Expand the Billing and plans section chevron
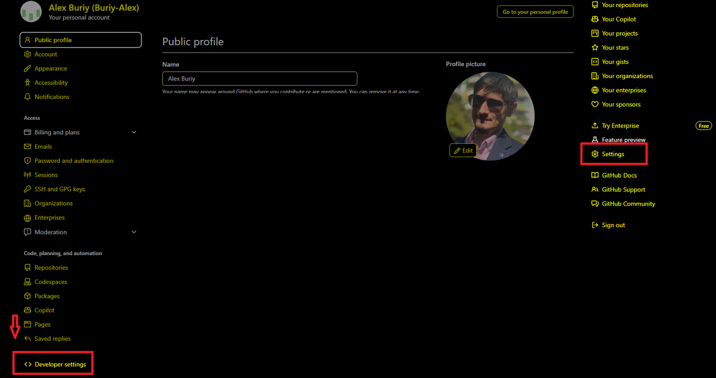This screenshot has height=378, width=716. point(134,132)
